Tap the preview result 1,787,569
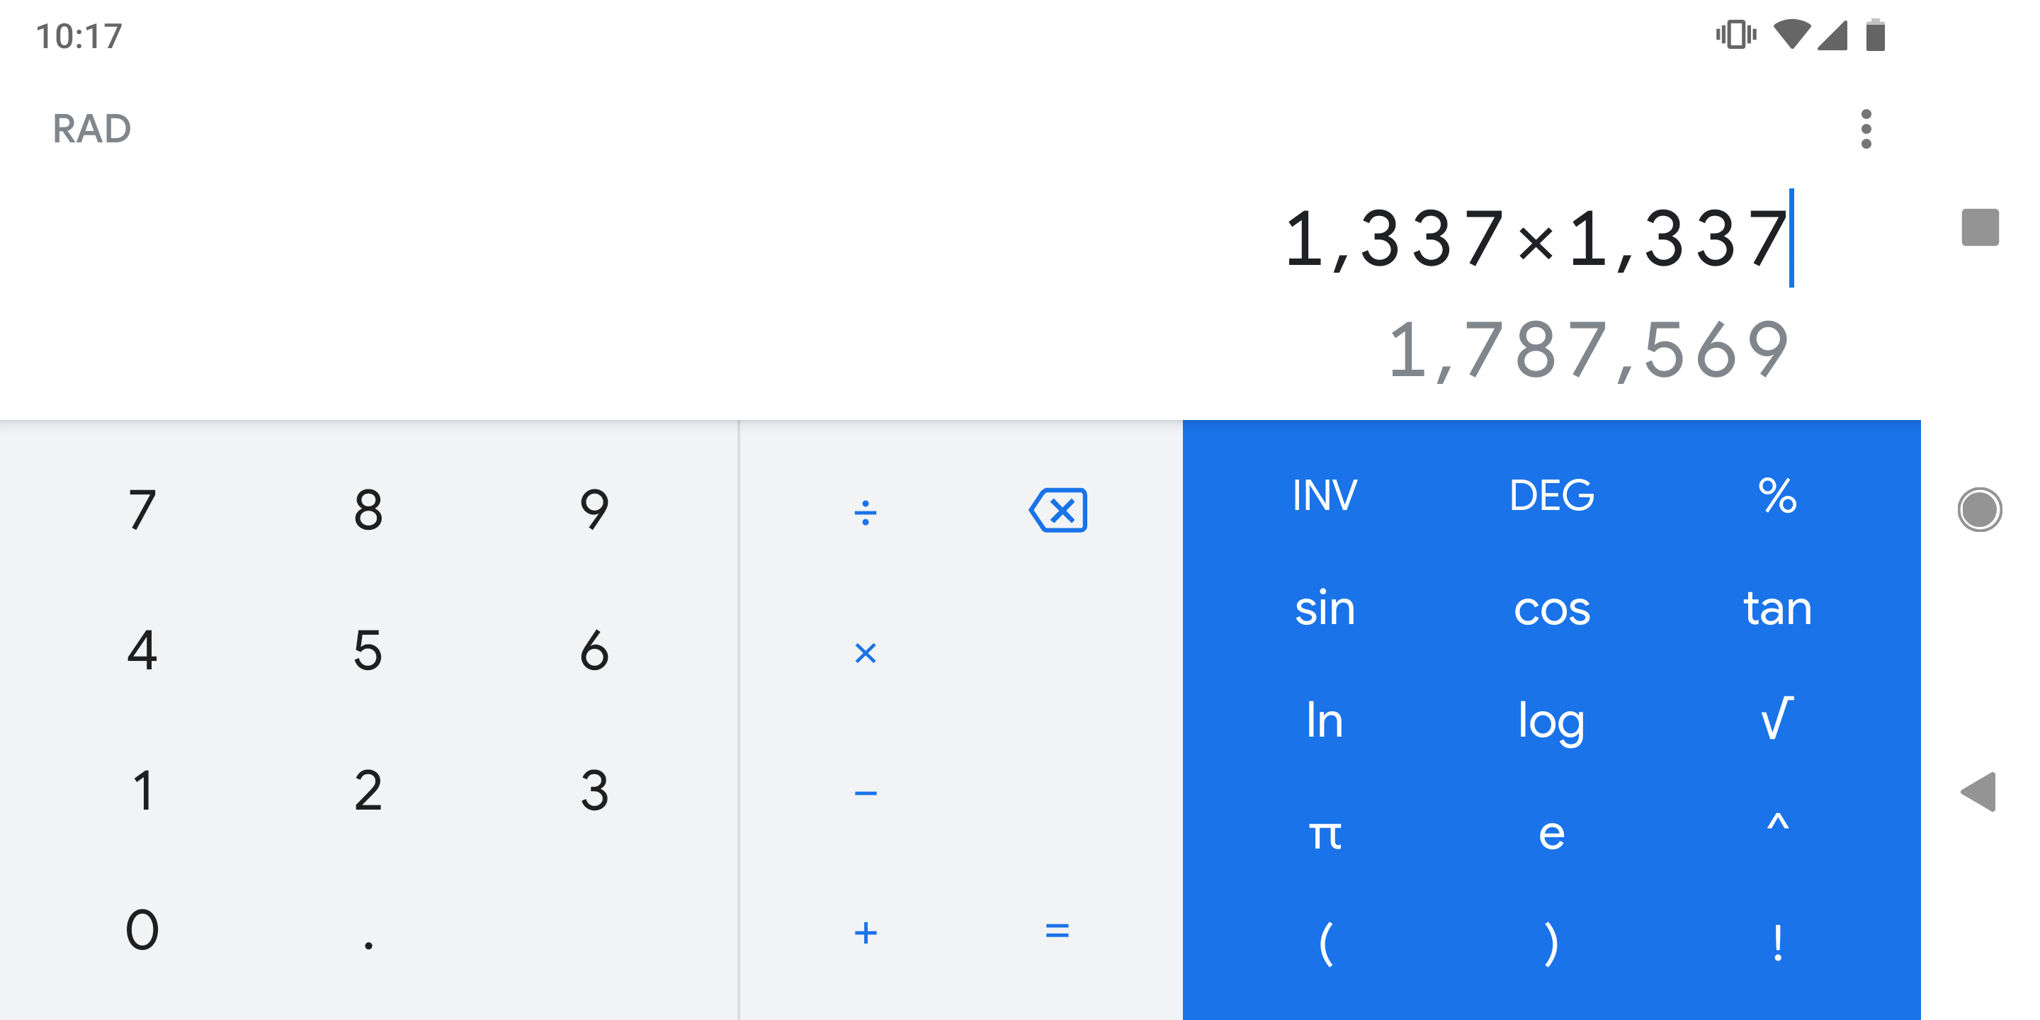 (x=1588, y=349)
